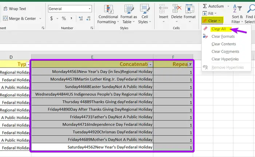Open Sort & Filter menu
255x157 pixels.
(237, 14)
